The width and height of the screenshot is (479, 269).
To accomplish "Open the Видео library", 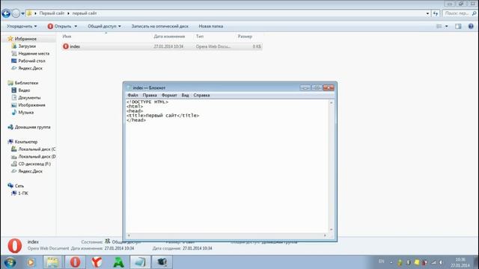I will [24, 90].
